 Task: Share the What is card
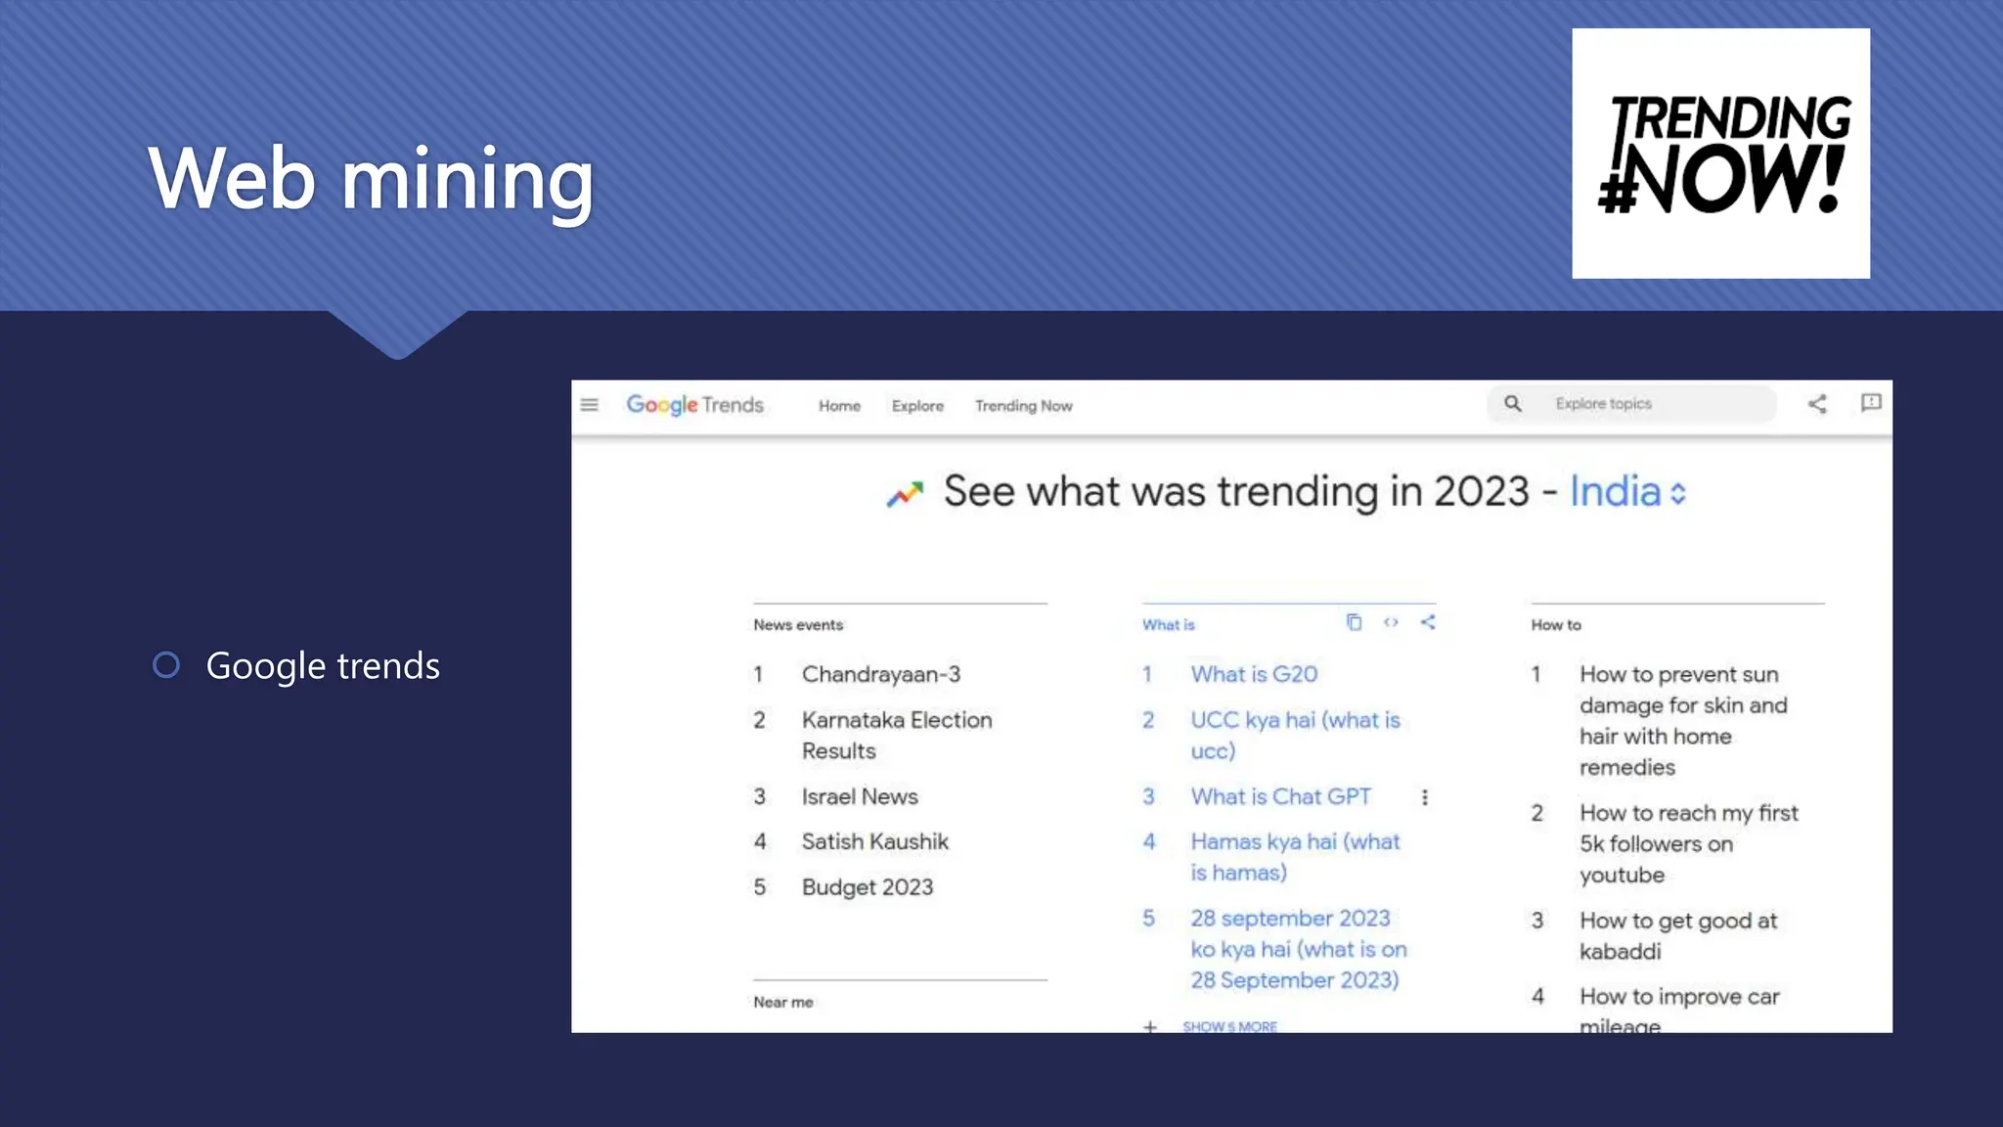(1428, 622)
